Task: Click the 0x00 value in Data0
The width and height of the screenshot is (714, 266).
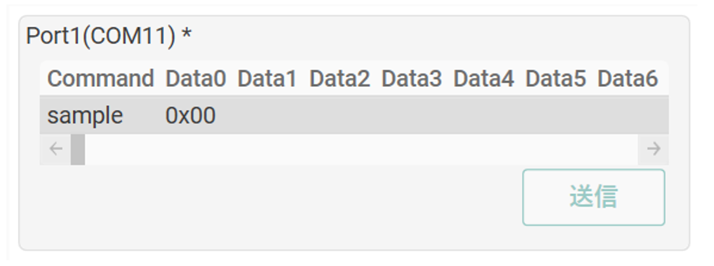Action: pyautogui.click(x=191, y=116)
